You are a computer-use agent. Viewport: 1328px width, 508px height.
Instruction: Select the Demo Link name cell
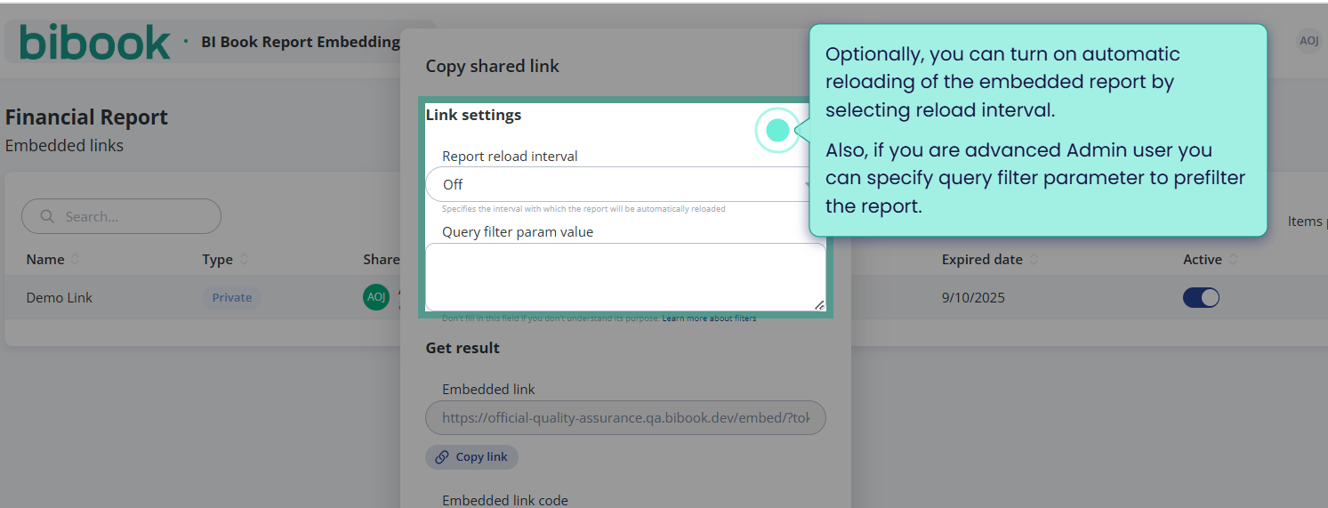[60, 297]
